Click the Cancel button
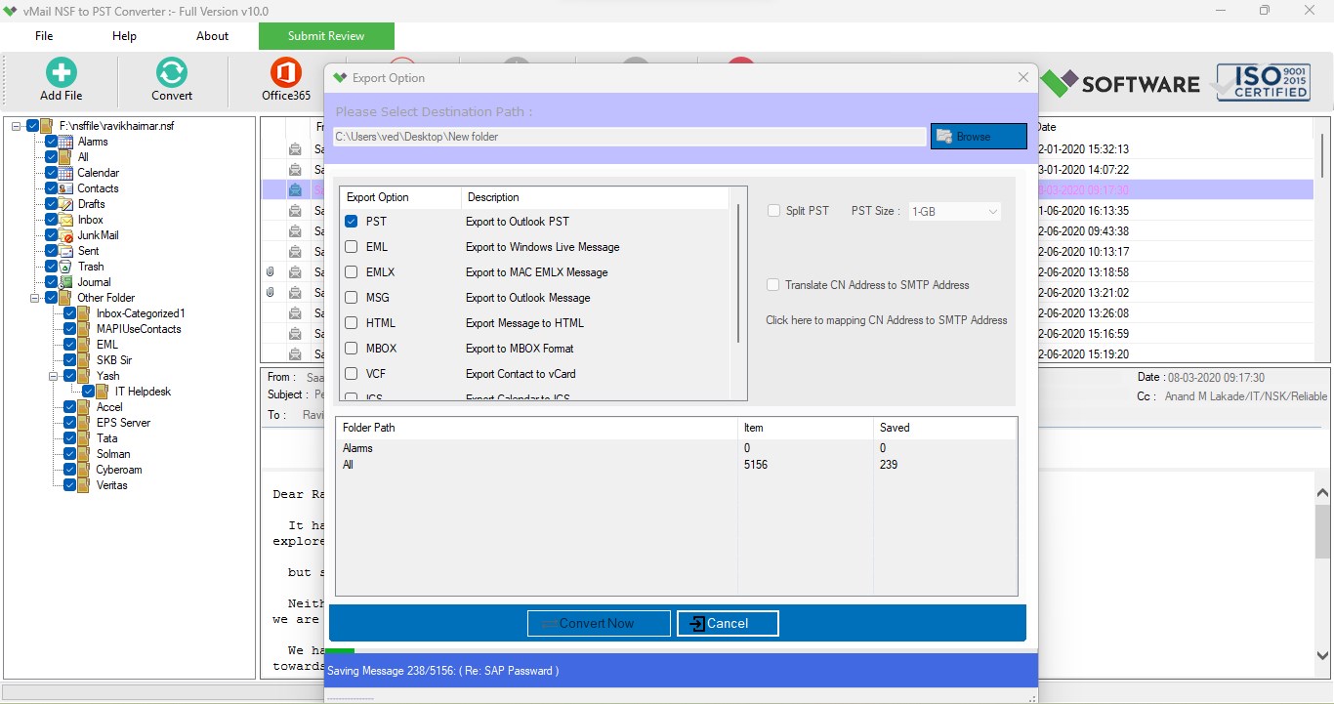 click(728, 623)
